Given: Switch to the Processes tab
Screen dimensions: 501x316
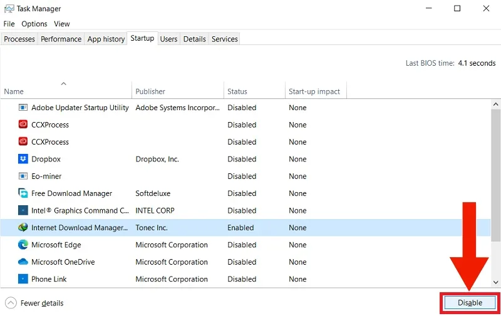Looking at the screenshot, I should click(19, 39).
